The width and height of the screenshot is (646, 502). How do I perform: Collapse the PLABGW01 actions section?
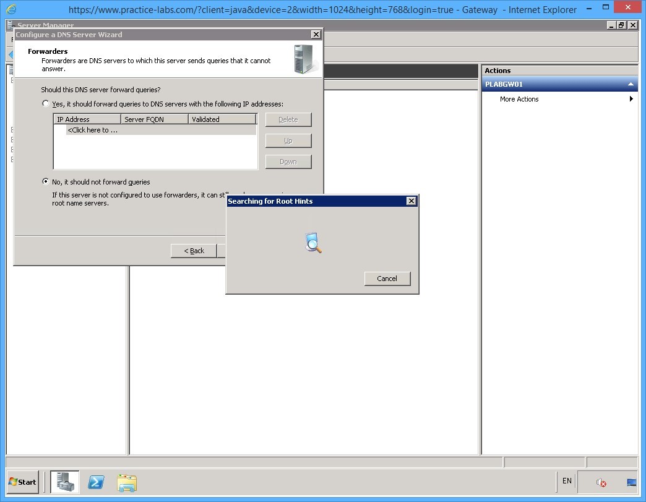tap(630, 84)
